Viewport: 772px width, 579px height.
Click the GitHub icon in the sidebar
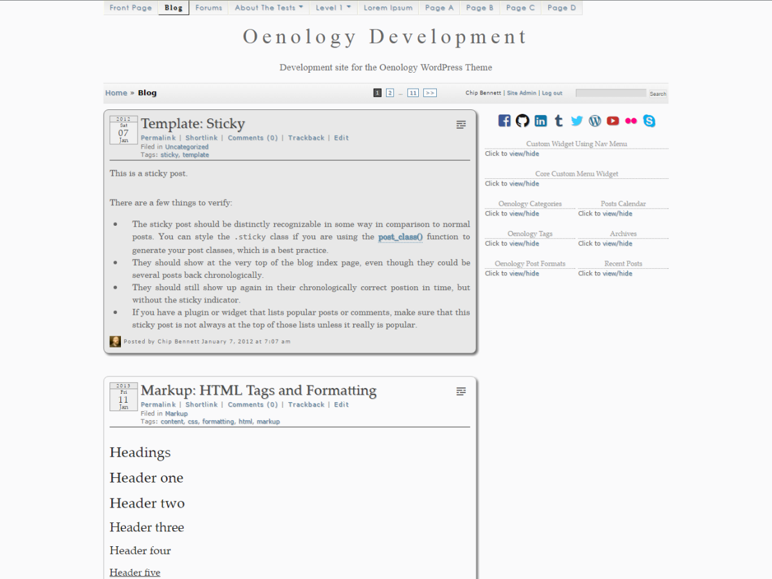522,120
